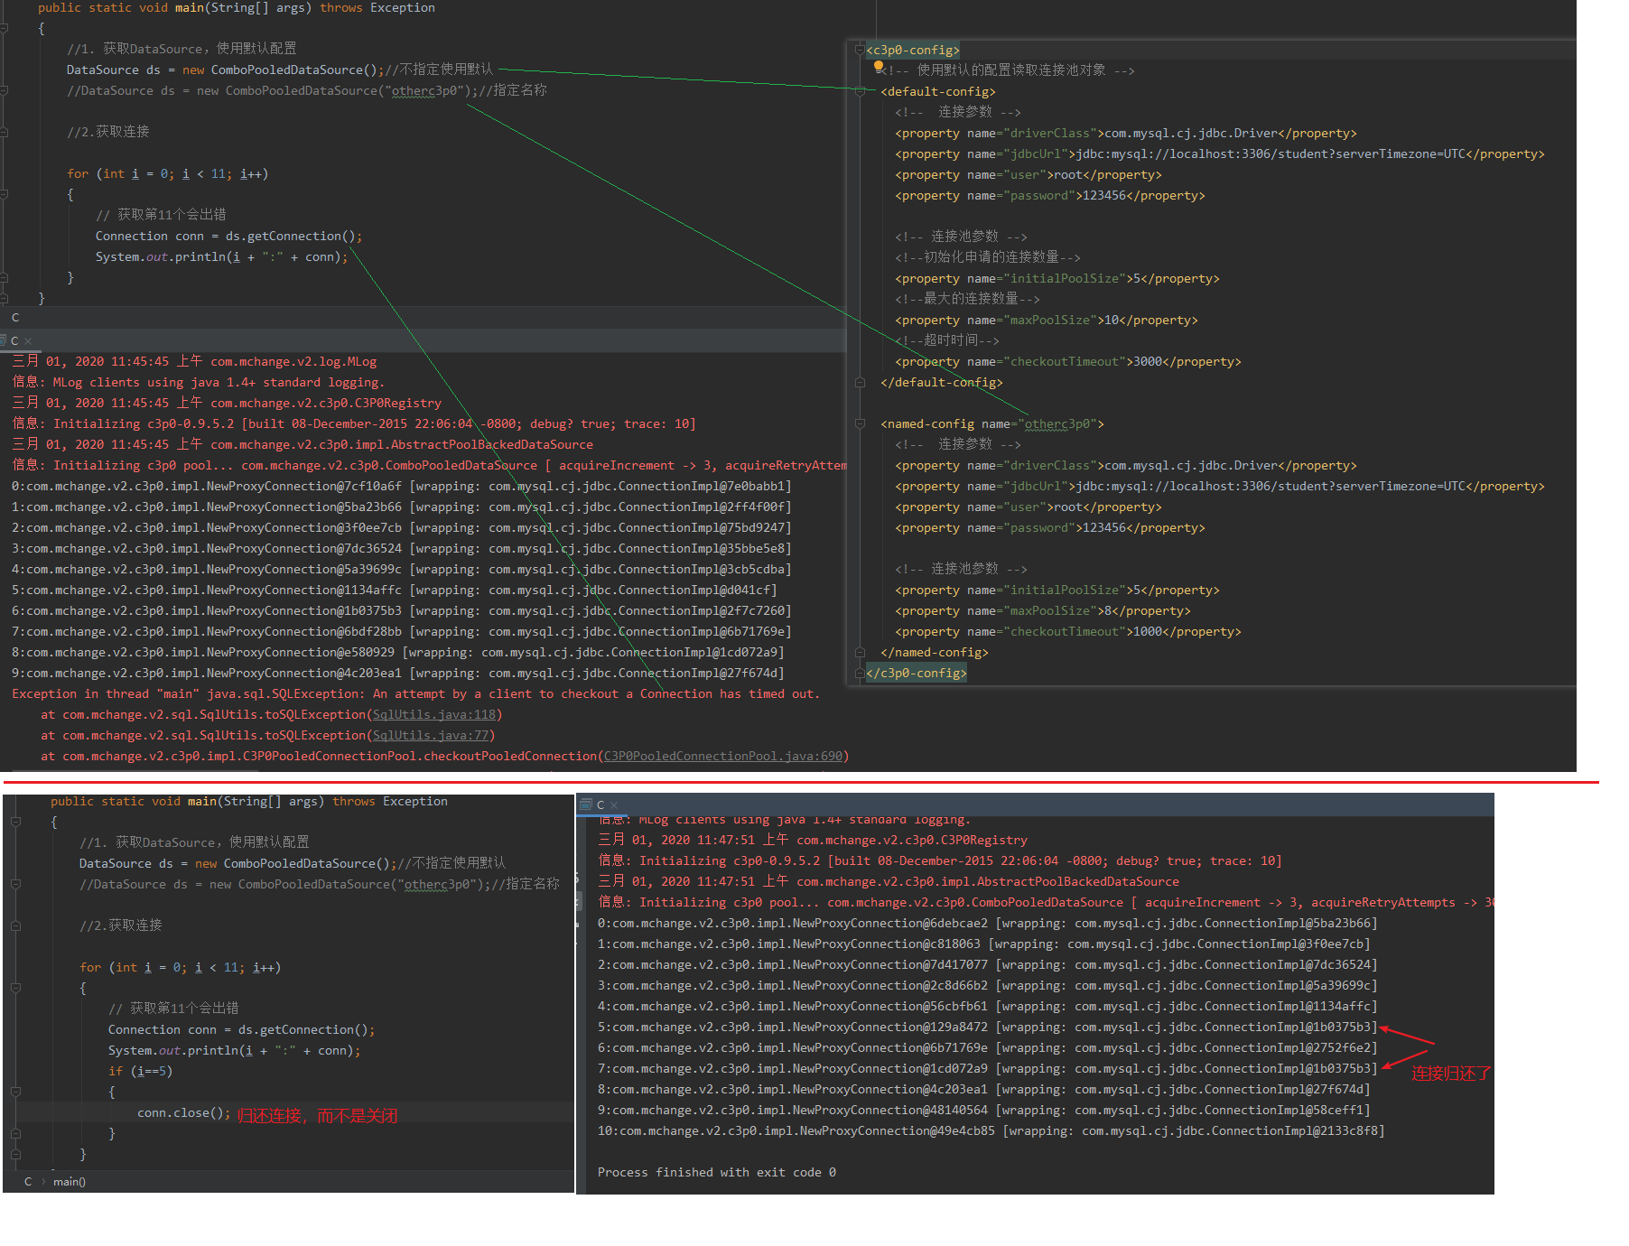
Task: Close the C run tab in bottom-right console
Action: 614,805
